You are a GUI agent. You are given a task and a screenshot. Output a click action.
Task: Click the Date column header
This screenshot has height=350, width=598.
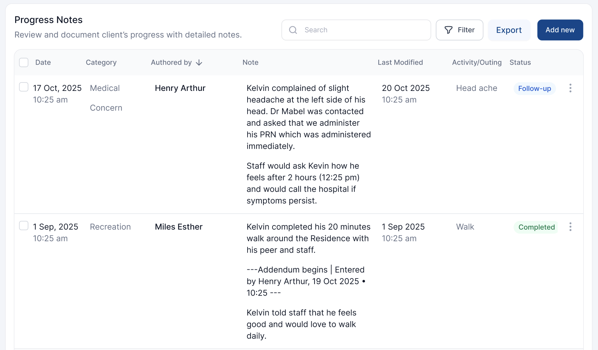(x=43, y=62)
